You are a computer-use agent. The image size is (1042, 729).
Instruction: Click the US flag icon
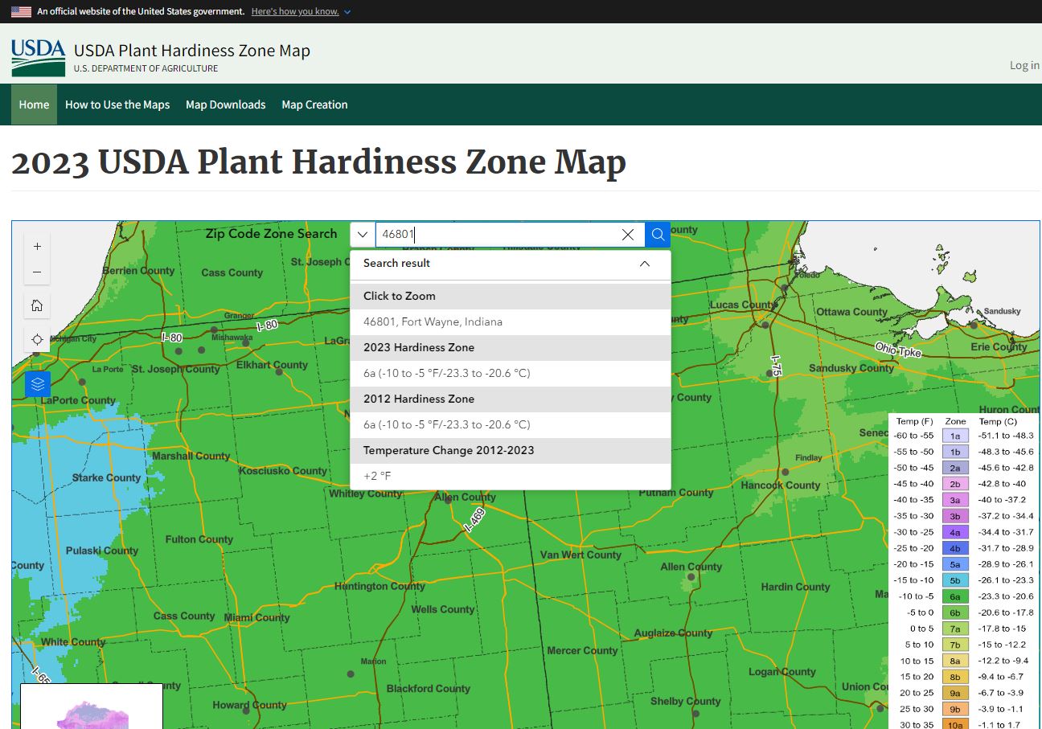pyautogui.click(x=21, y=12)
